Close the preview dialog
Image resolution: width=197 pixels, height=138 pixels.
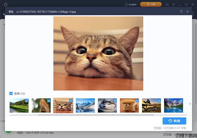(188, 11)
